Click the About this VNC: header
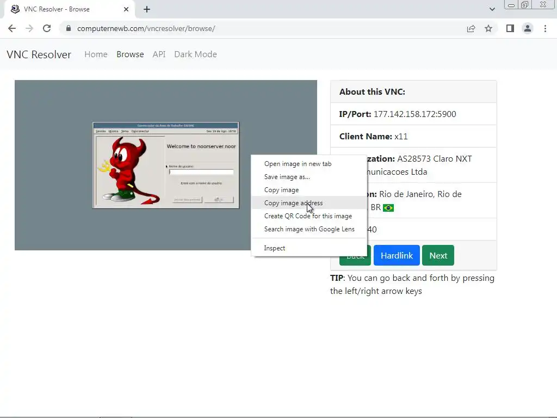 [372, 91]
